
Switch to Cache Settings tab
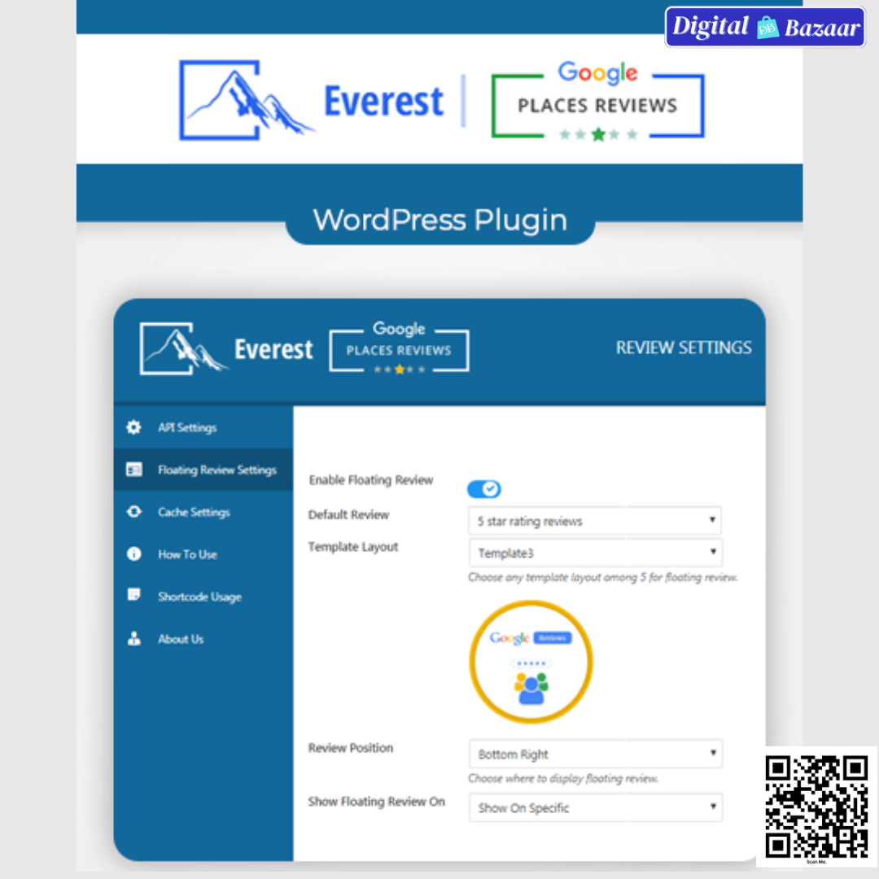point(194,512)
